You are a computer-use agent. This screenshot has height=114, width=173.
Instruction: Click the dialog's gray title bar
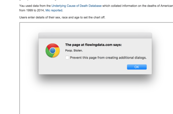(x=95, y=36)
